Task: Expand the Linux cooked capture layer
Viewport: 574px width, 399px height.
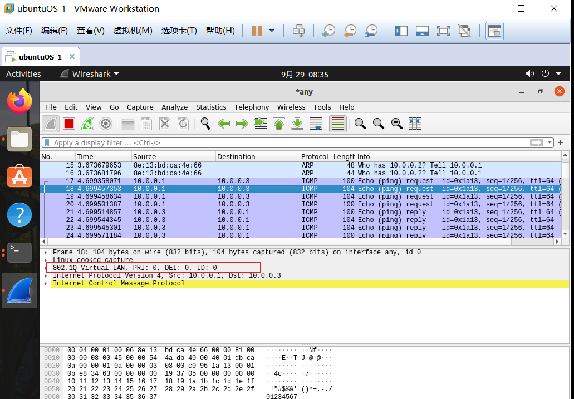Action: 46,260
